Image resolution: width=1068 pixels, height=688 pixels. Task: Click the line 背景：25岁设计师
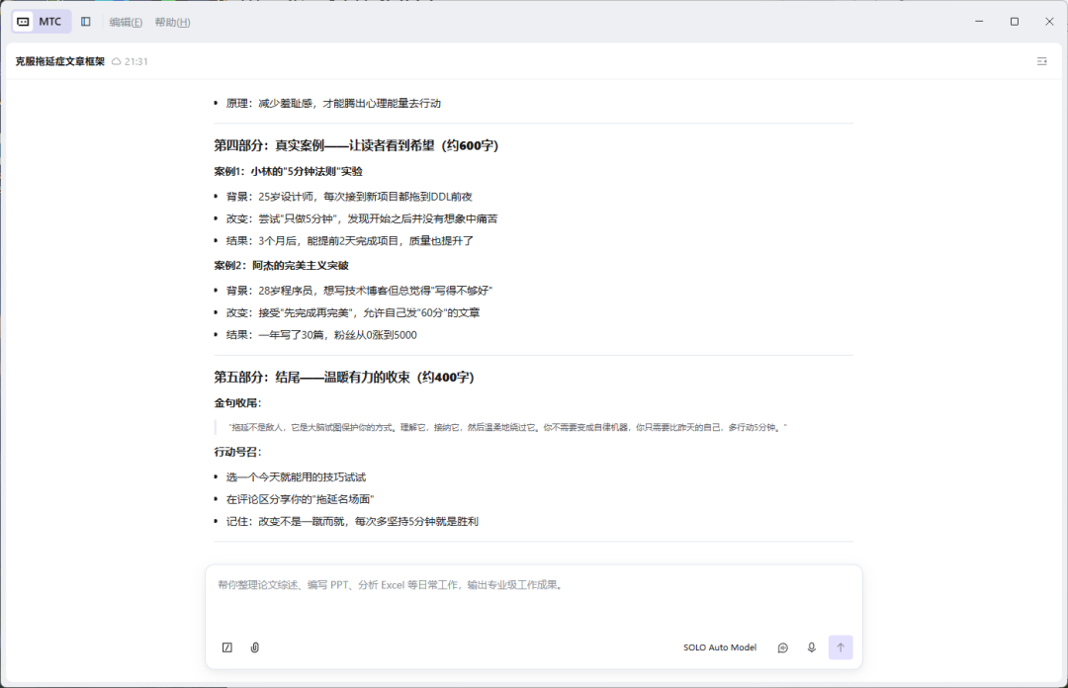pos(349,196)
